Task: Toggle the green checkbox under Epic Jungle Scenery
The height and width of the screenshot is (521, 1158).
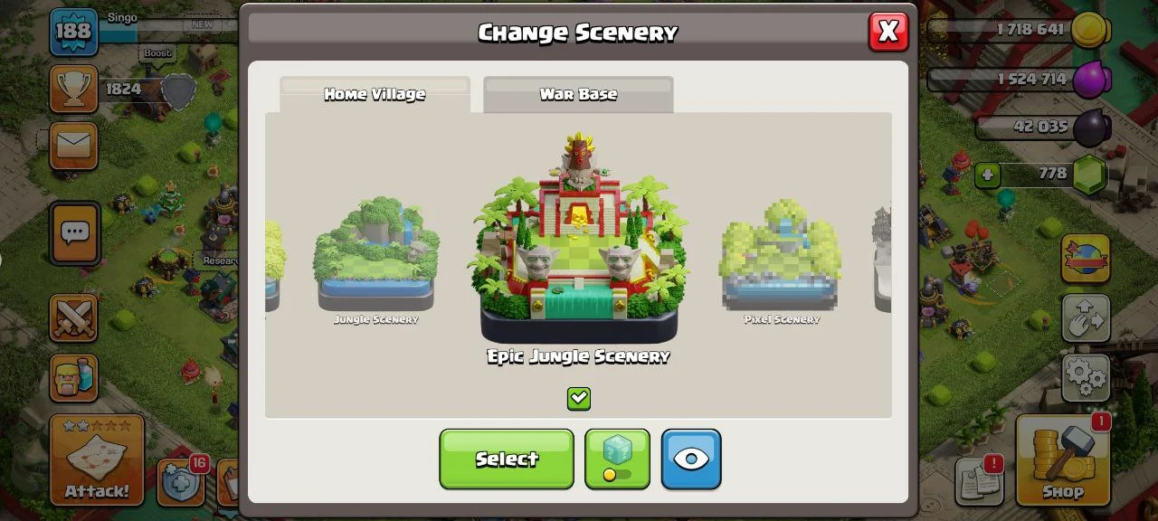Action: pos(579,398)
